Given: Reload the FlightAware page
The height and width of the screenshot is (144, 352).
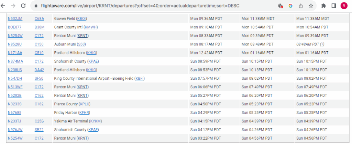Looking at the screenshot, I should 23,6.
